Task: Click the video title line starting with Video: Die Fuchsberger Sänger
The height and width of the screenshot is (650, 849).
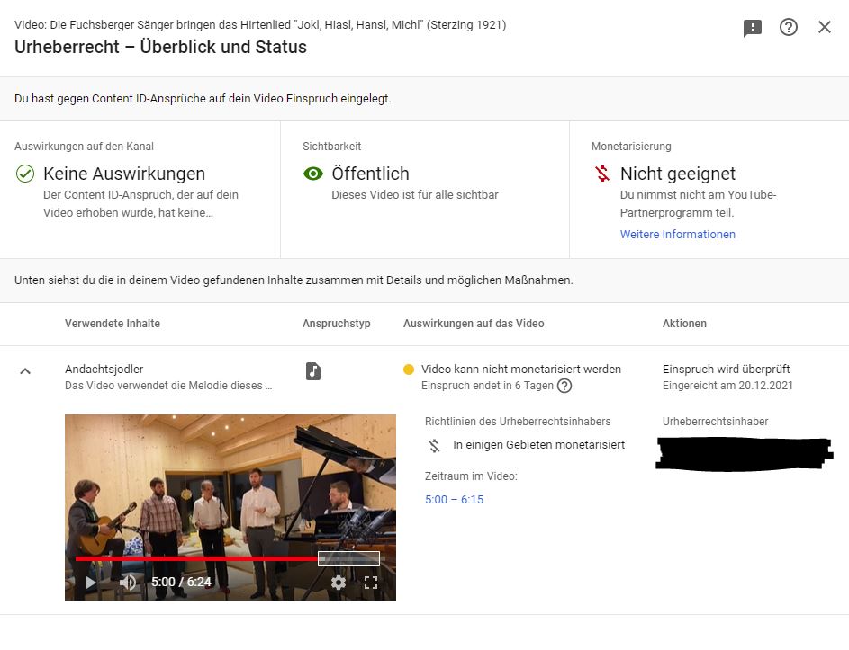Action: tap(260, 25)
